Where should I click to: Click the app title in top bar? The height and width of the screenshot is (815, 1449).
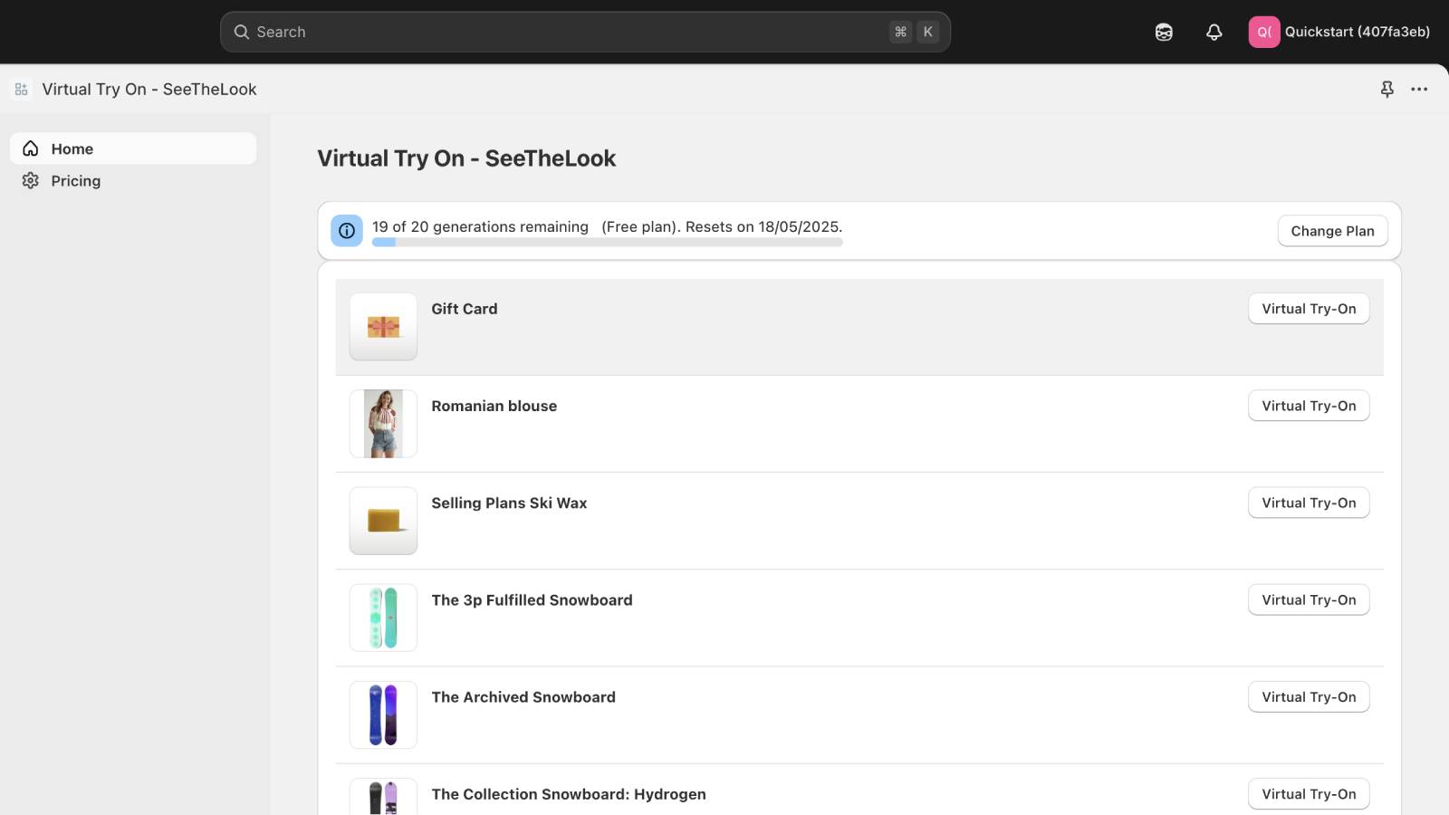149,89
